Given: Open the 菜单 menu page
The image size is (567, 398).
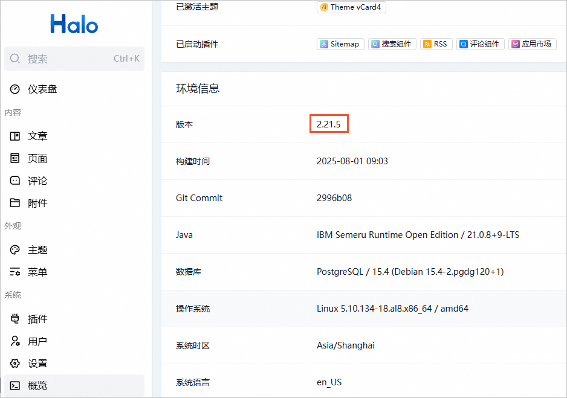Looking at the screenshot, I should click(37, 272).
